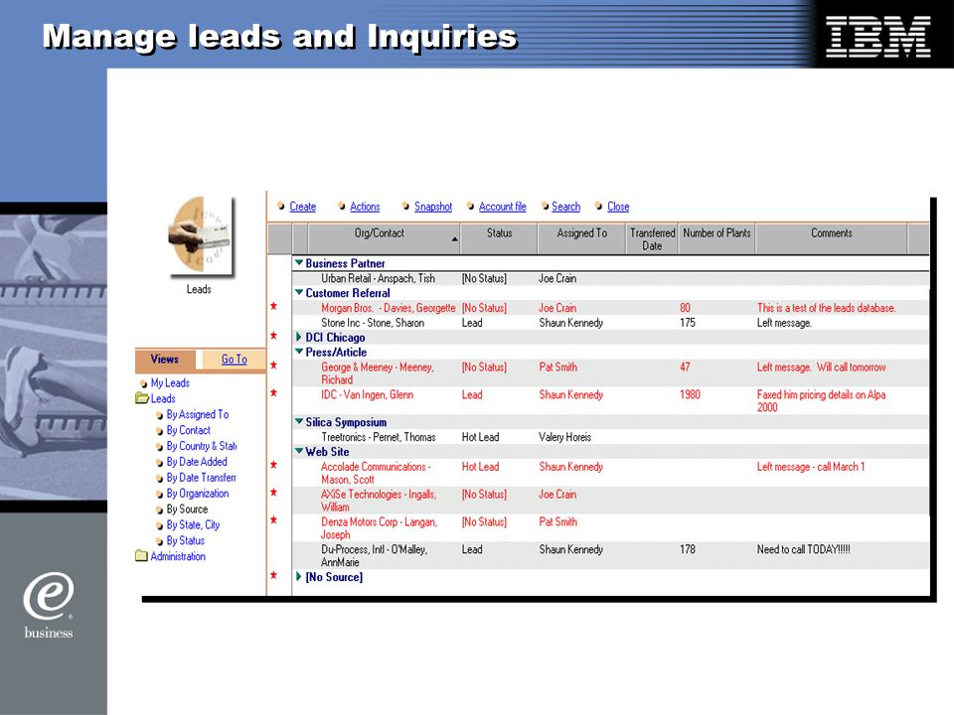Select the Urban Retail - Anspach, Tish row
This screenshot has height=715, width=954.
click(x=610, y=278)
